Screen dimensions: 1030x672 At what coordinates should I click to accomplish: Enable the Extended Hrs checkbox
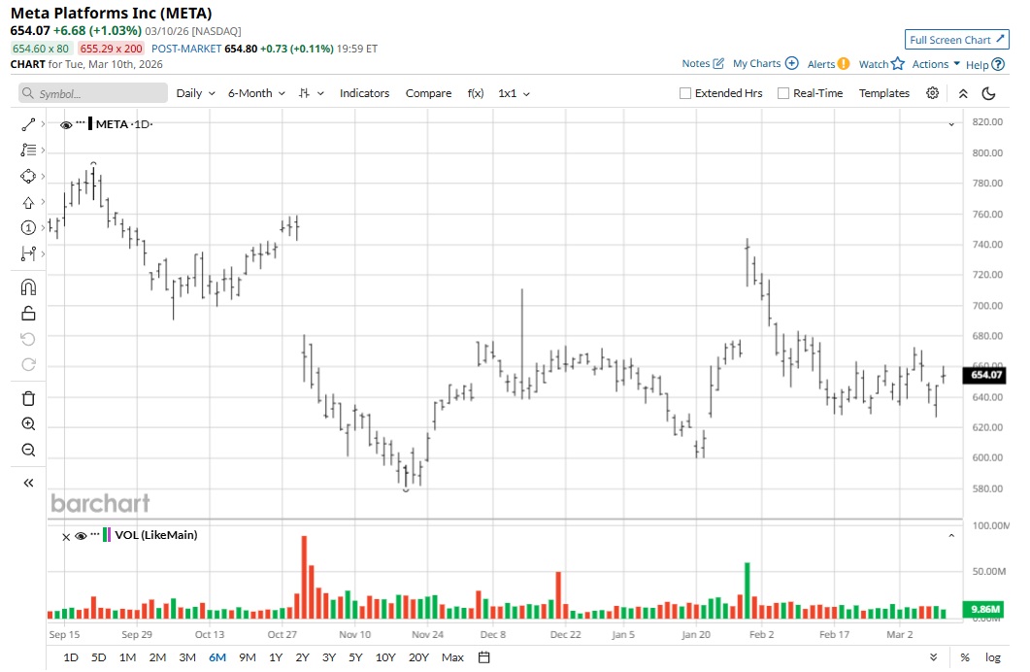[685, 93]
